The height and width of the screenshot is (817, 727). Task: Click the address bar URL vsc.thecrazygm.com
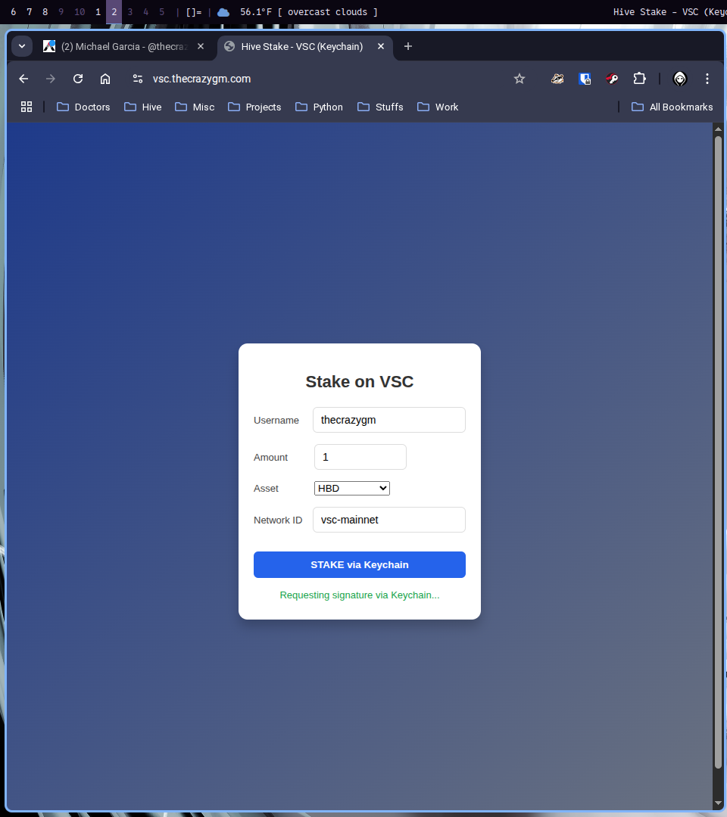(202, 79)
